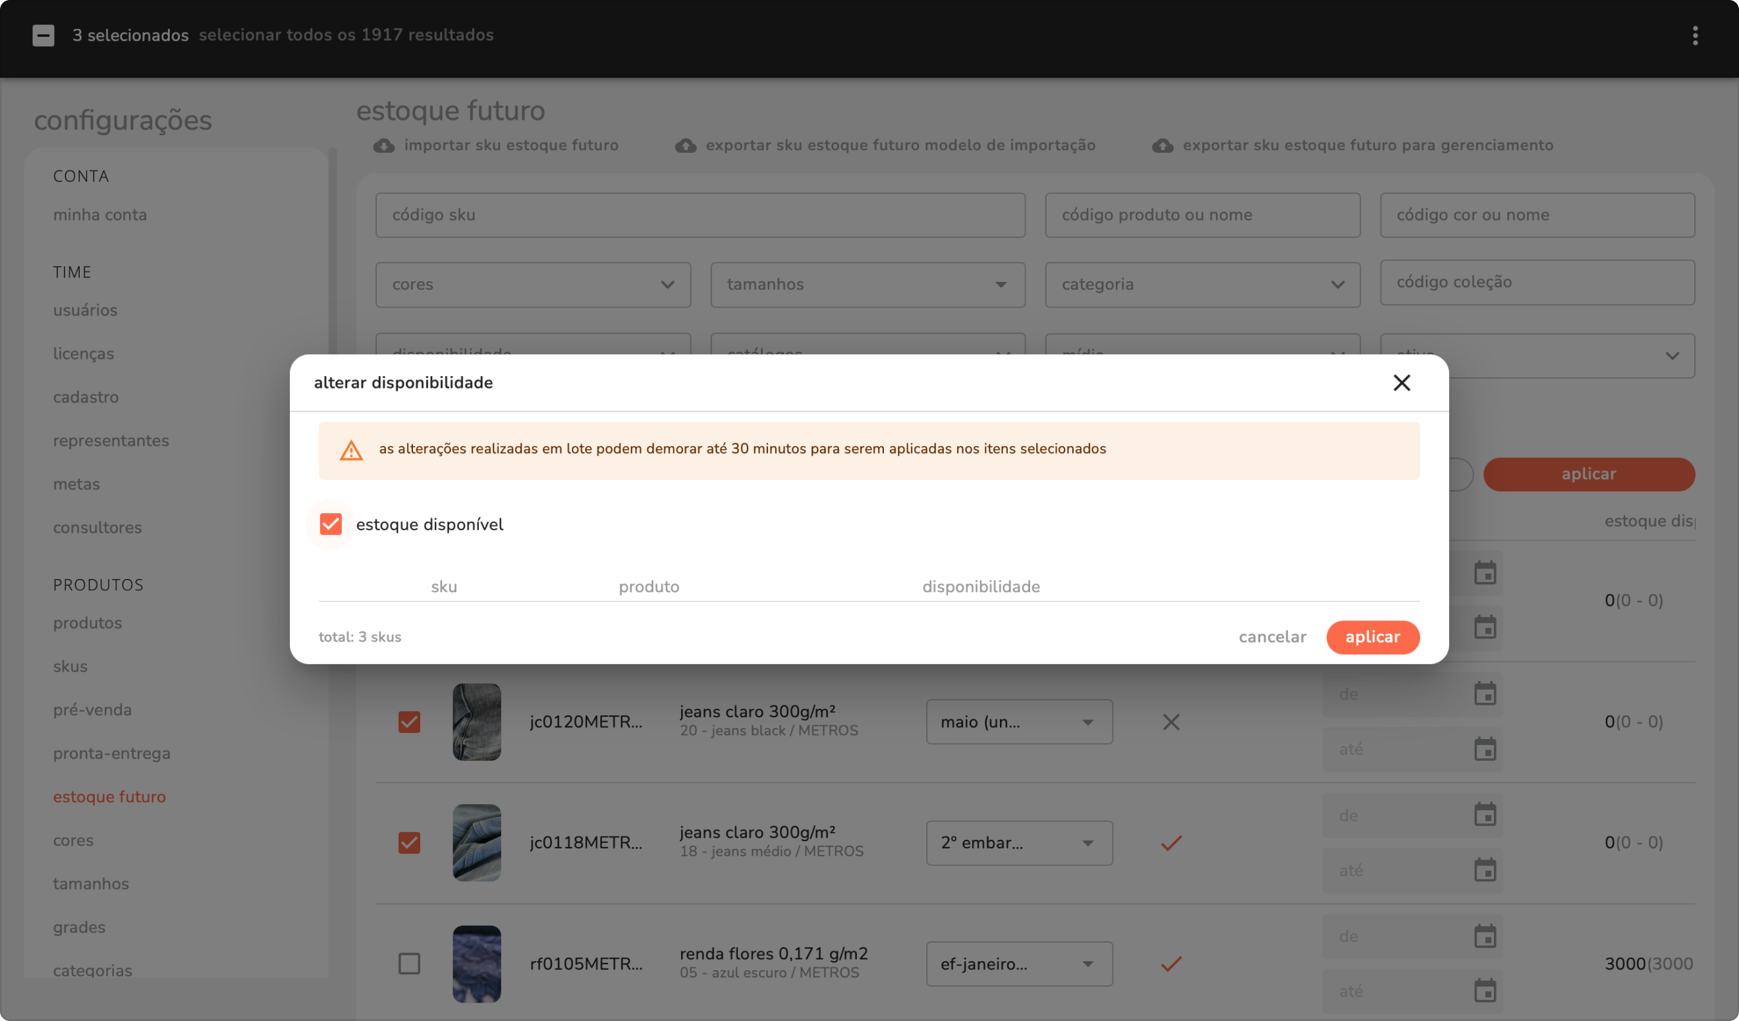Click the indeterminate select-all checkbox icon
This screenshot has width=1739, height=1021.
43,35
